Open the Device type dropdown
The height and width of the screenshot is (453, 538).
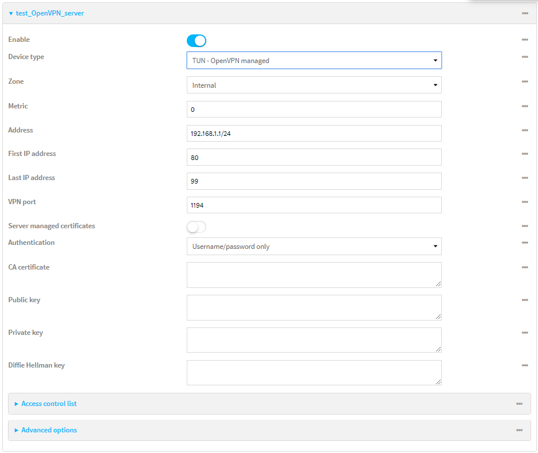tap(313, 61)
